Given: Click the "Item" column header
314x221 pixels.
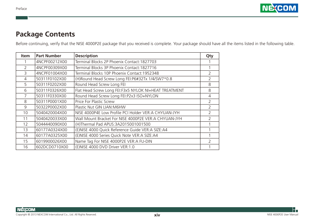Looking at the screenshot, I should pyautogui.click(x=25, y=56).
